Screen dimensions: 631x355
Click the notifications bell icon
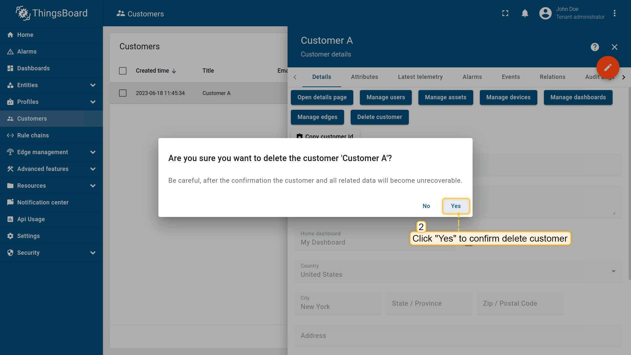[x=525, y=13]
